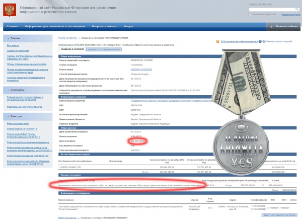Open 'Реестр планов проверок, результатов контроля до 05.04.2013' link

tap(30, 149)
